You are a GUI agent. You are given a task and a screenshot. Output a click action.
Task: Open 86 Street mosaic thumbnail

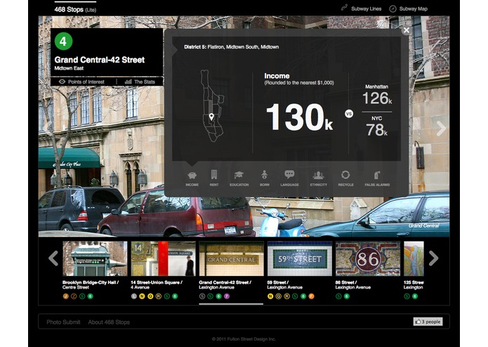[x=368, y=258]
